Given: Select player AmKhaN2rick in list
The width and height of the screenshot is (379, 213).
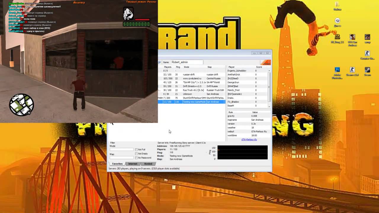Looking at the screenshot, I should tap(248, 75).
